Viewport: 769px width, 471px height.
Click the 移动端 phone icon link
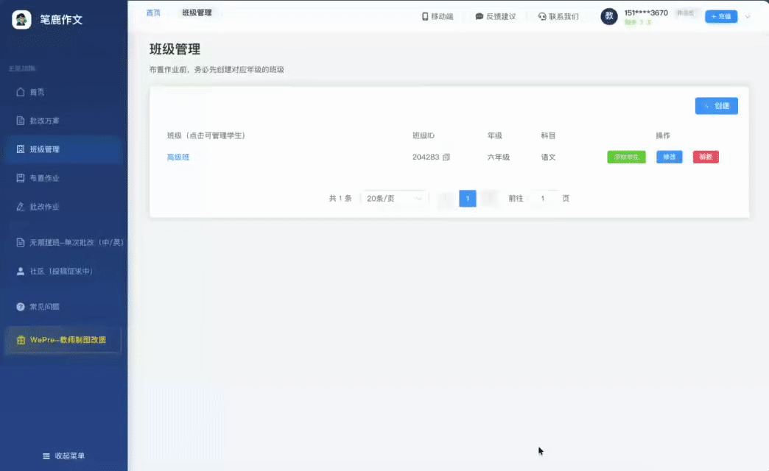pyautogui.click(x=437, y=16)
